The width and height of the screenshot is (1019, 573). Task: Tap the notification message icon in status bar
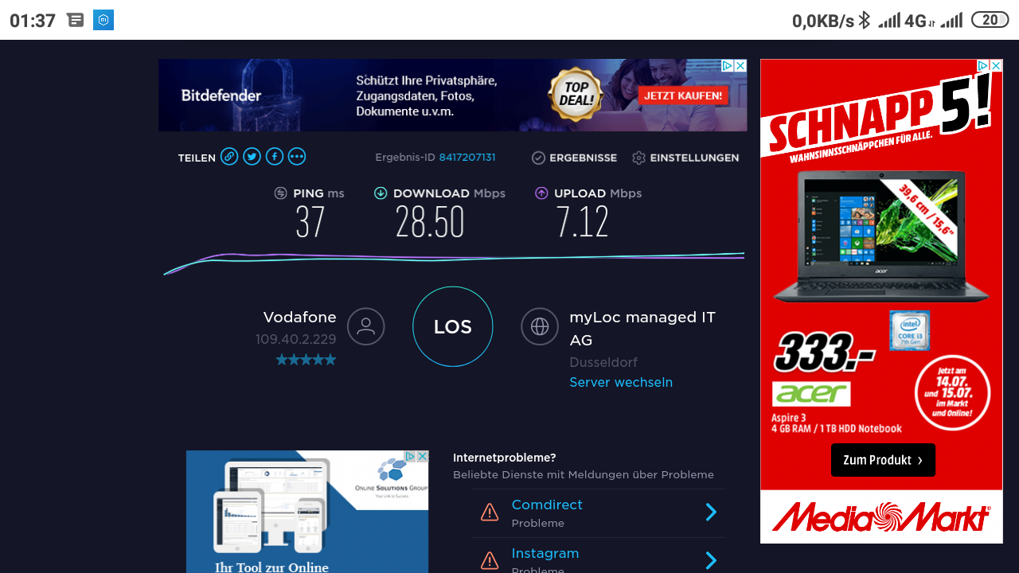[x=76, y=20]
